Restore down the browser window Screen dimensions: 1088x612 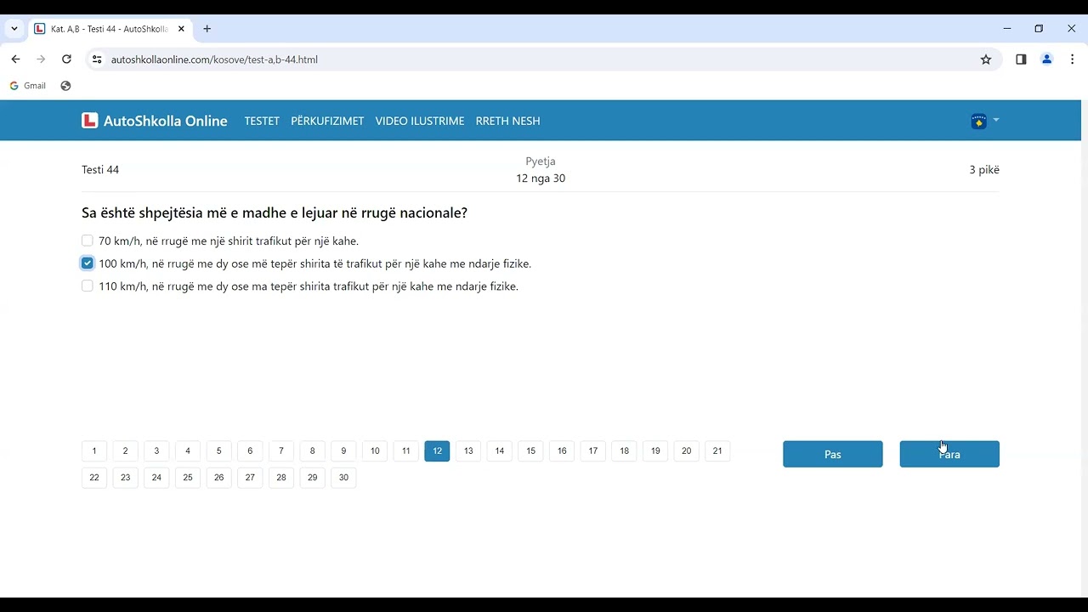(x=1039, y=29)
